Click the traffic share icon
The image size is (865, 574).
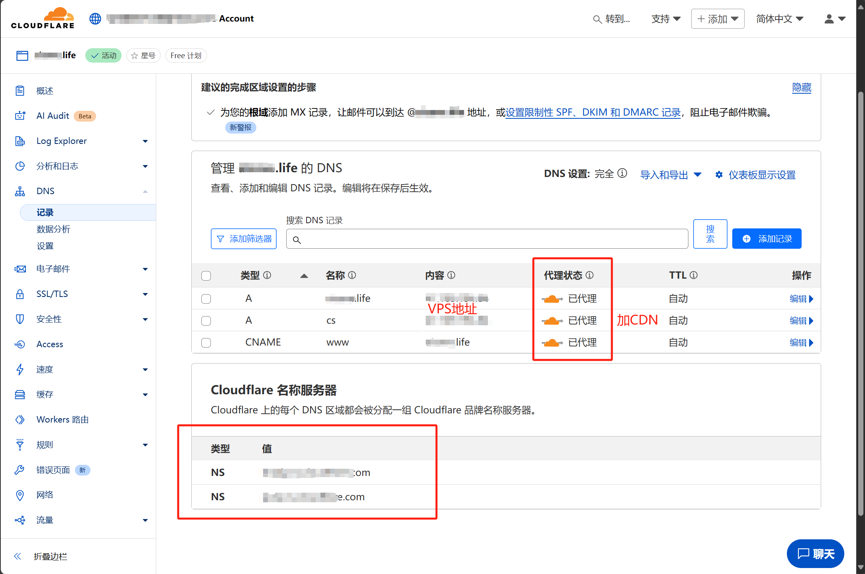click(20, 520)
